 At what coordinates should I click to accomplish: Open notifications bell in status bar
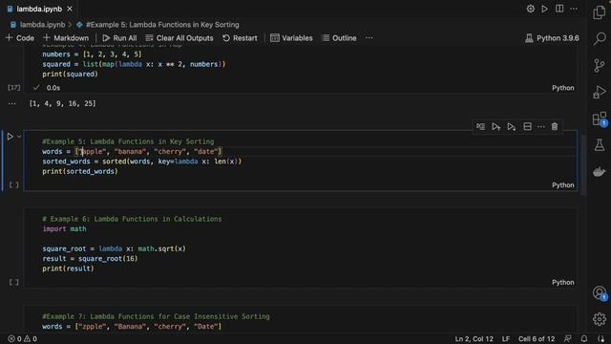(584, 339)
